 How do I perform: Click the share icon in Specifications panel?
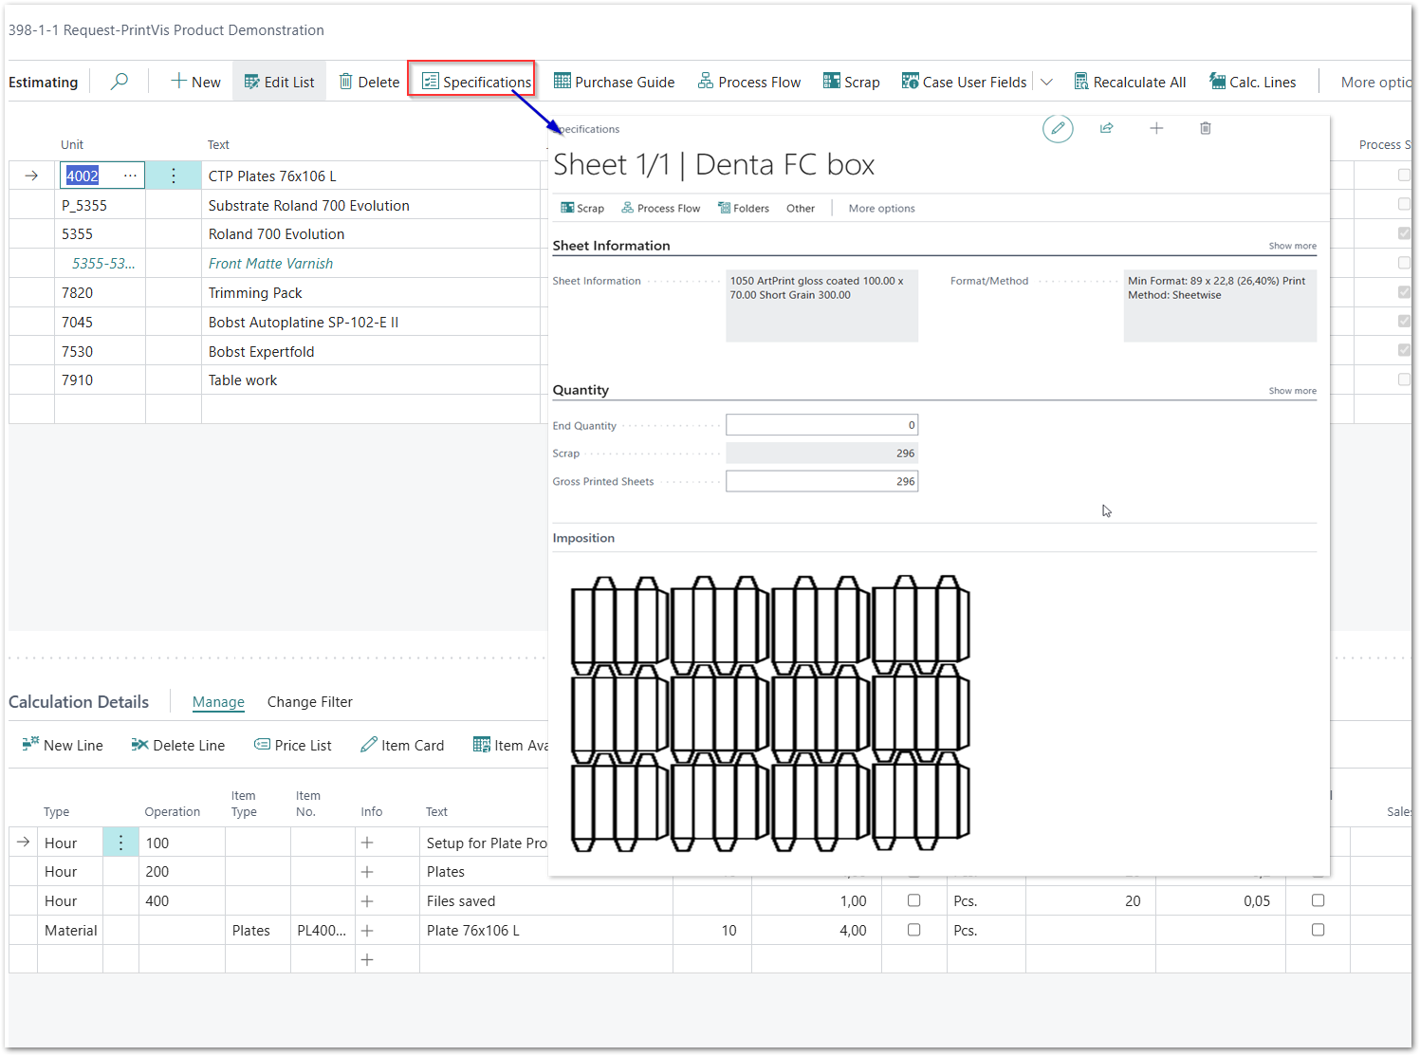click(x=1106, y=128)
